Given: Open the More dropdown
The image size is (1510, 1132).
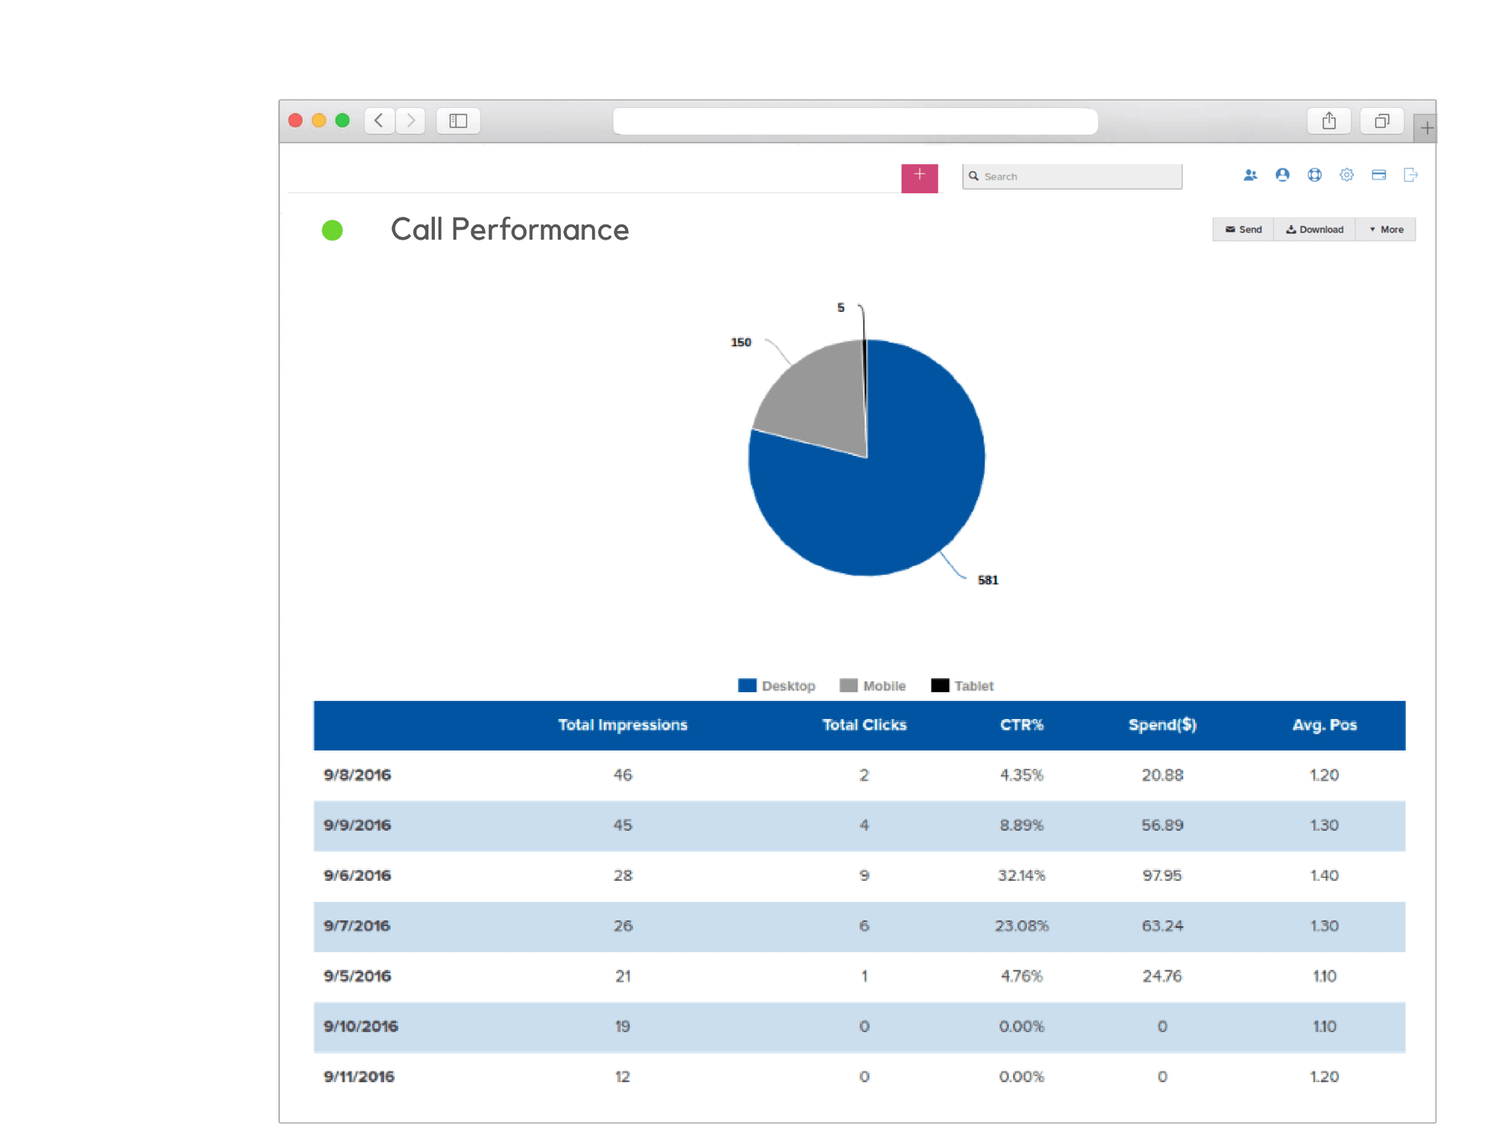Looking at the screenshot, I should (x=1386, y=229).
